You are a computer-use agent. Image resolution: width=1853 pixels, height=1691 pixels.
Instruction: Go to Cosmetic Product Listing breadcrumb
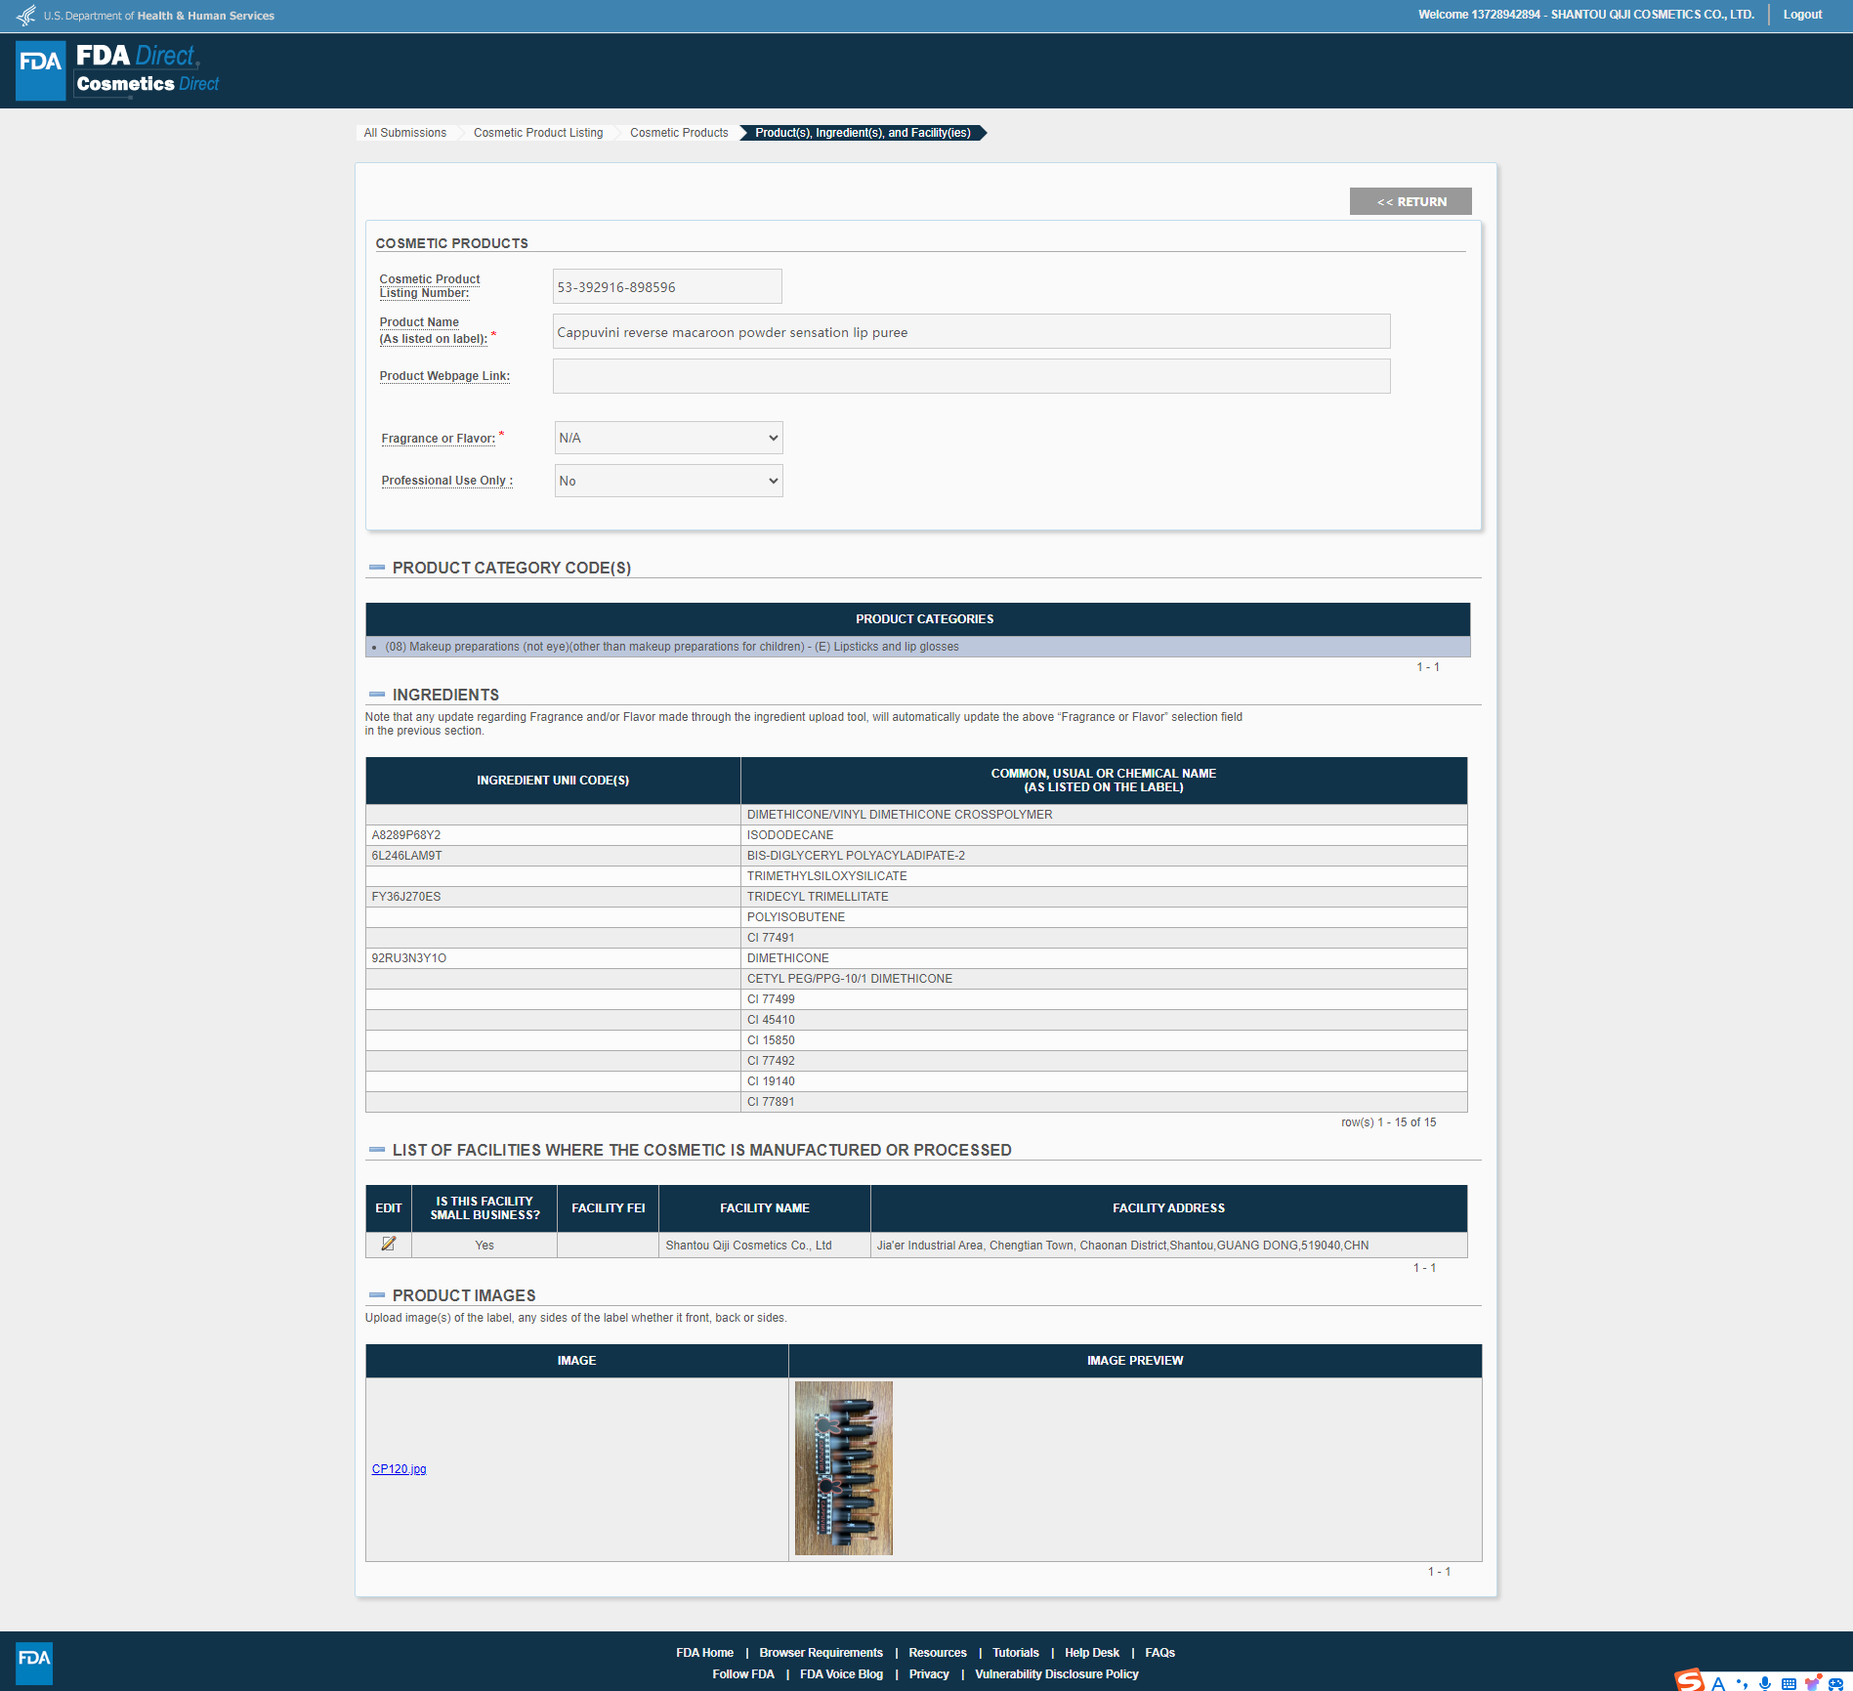pyautogui.click(x=537, y=133)
